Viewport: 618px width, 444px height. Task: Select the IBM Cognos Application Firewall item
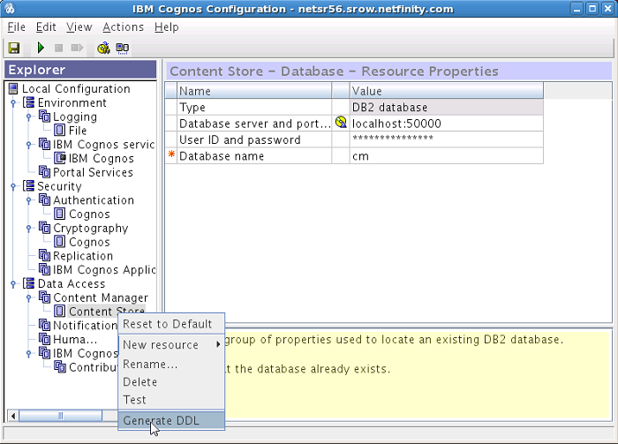104,269
